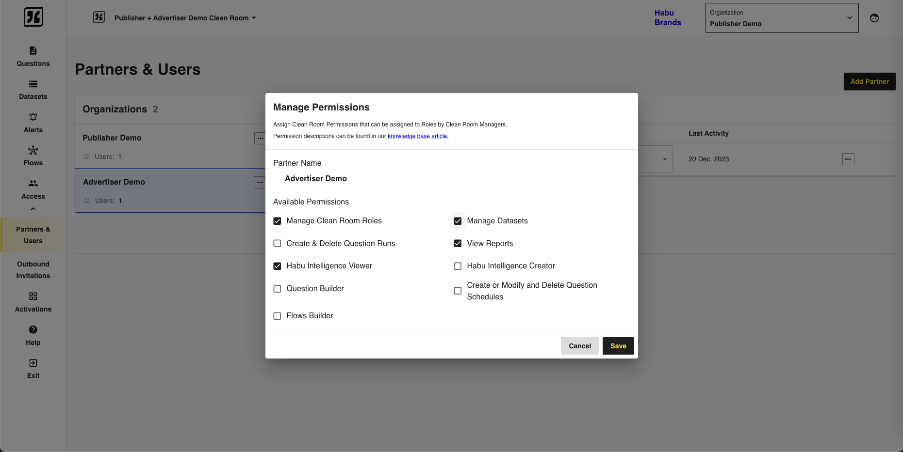Open the Organization Publisher Demo dropdown
903x452 pixels.
782,18
